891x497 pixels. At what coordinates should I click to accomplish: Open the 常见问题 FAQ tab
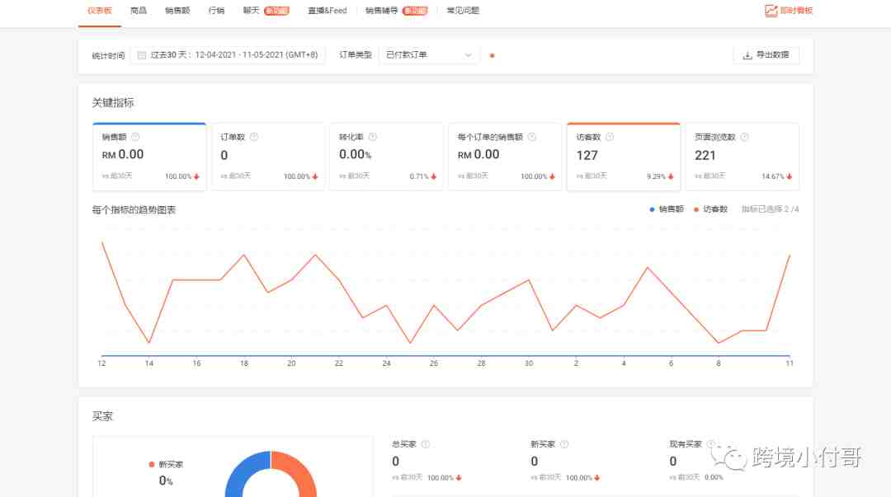tap(463, 10)
